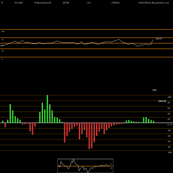The image size is (173, 173).
Task: Click the -20 label on the MR axis
Action: 169,130
